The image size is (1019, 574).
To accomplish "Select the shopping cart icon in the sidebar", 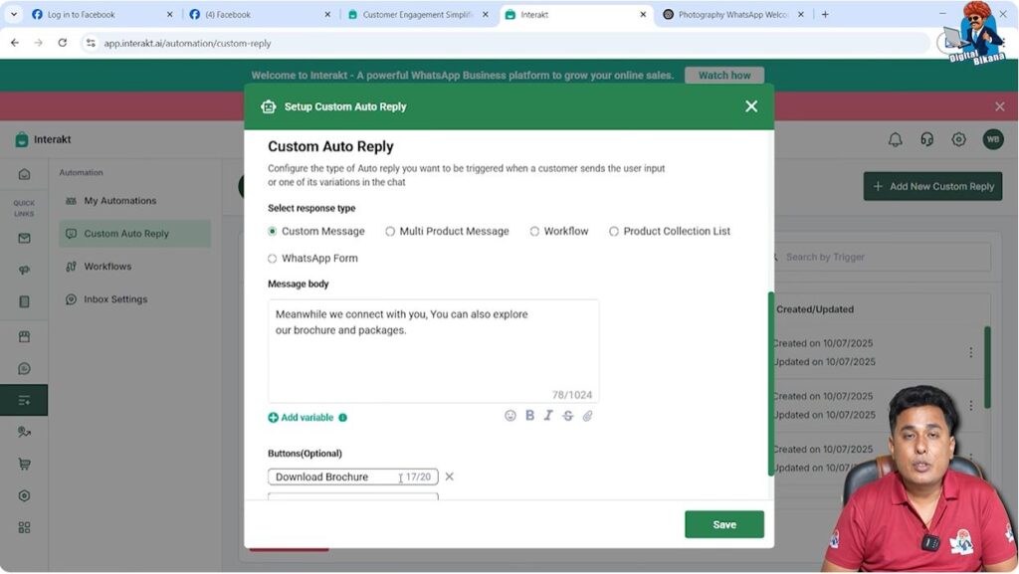I will [23, 464].
